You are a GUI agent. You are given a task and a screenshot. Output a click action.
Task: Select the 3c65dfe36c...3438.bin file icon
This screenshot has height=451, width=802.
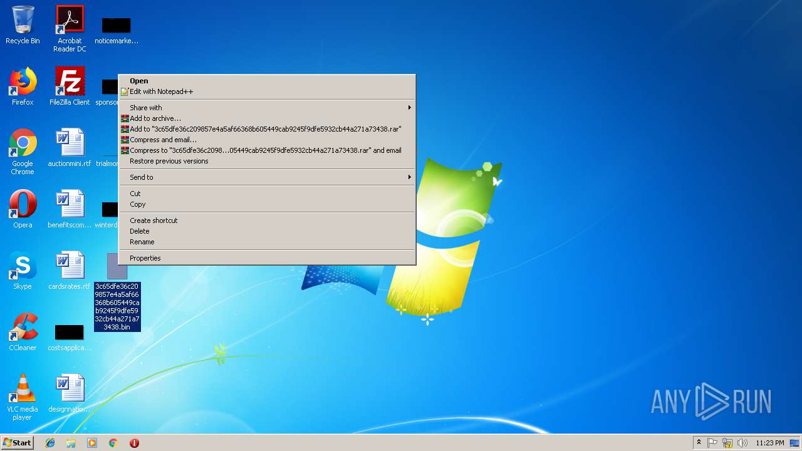tap(117, 292)
